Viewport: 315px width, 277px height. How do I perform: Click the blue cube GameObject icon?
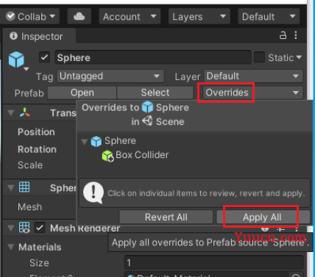point(16,60)
